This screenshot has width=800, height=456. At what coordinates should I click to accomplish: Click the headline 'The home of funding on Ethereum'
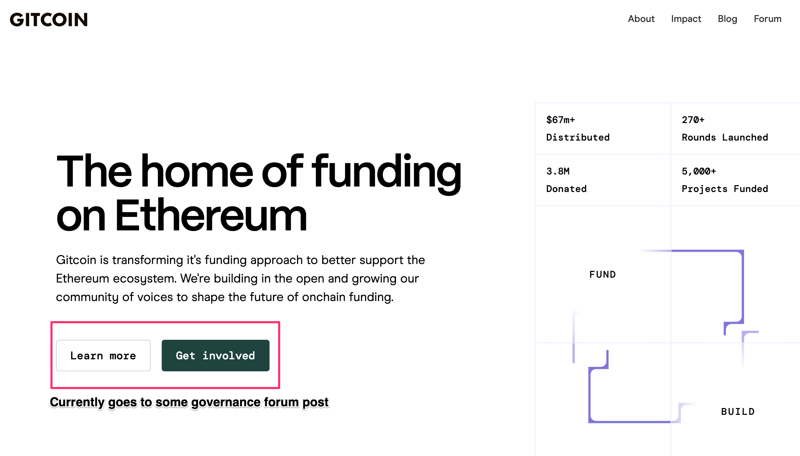258,193
